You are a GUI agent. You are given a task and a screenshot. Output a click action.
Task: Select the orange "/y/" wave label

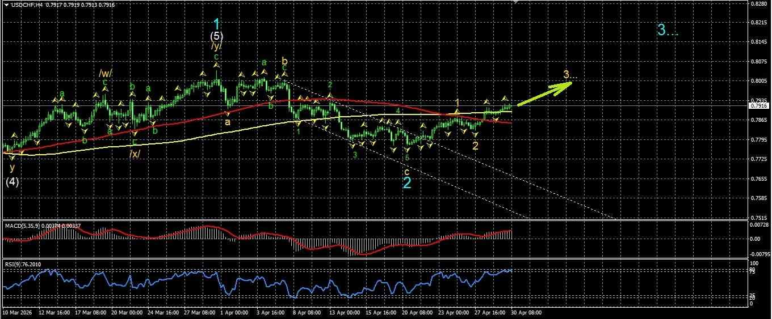click(x=216, y=46)
